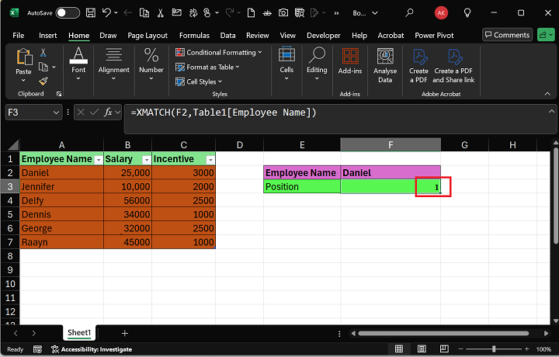Open the Salary column filter dropdown
Viewport: 559px width, 357px height.
click(147, 160)
